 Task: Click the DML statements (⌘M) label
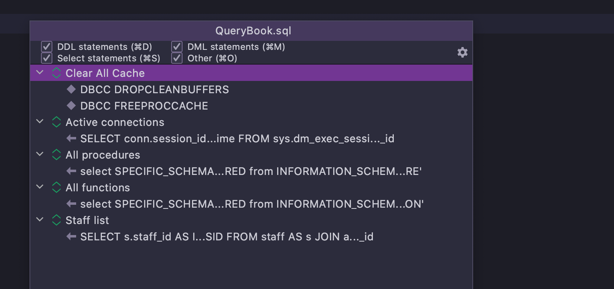click(236, 47)
